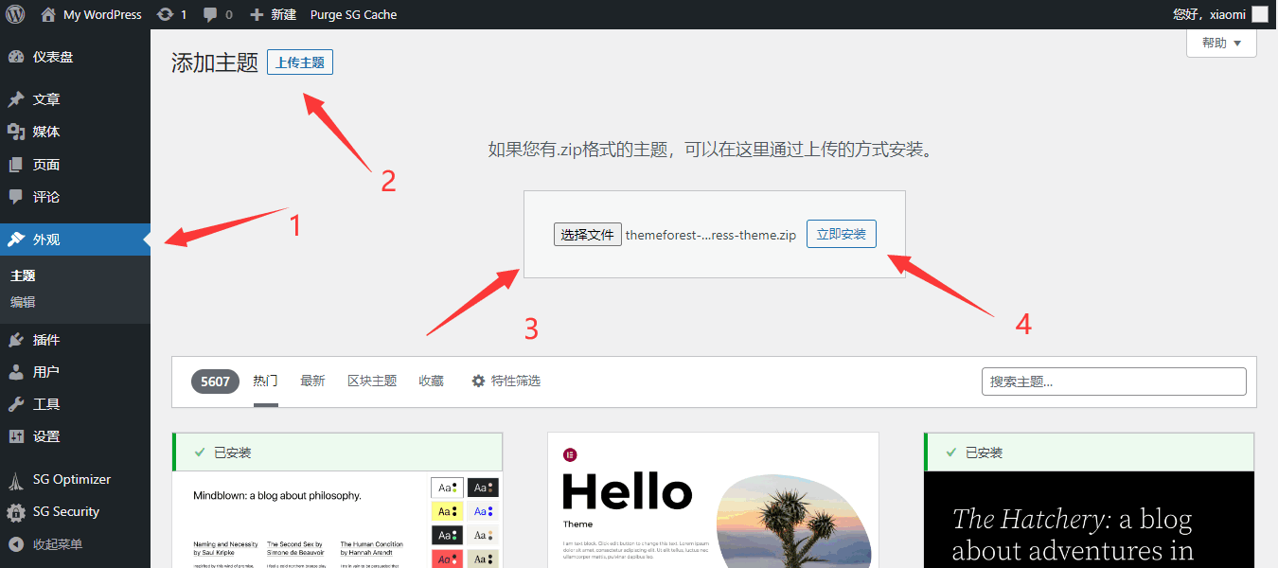Viewport: 1278px width, 568px height.
Task: Open SG Optimizer in sidebar
Action: click(71, 479)
